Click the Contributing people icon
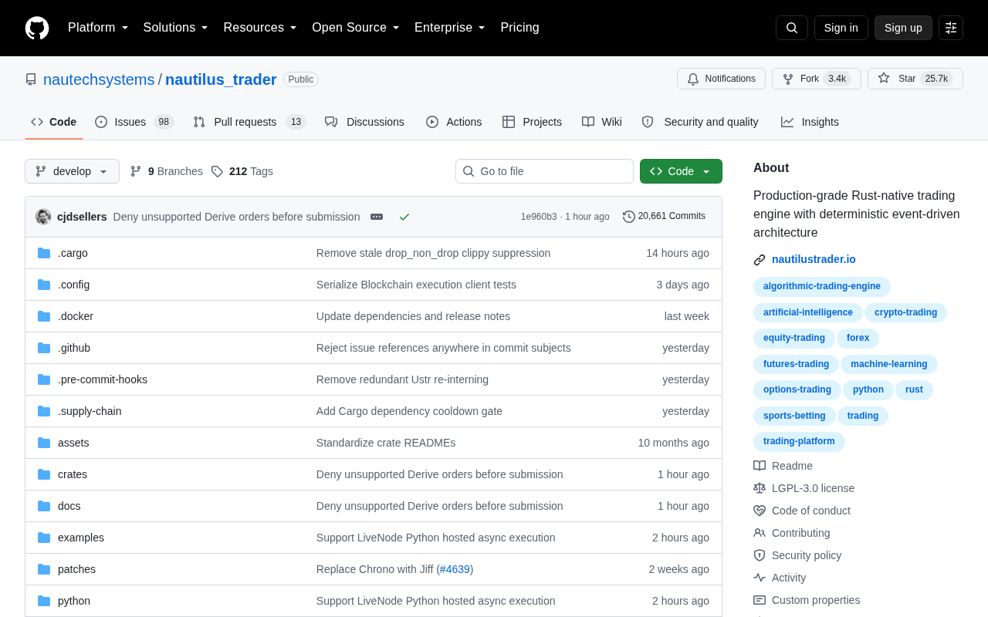This screenshot has width=988, height=617. point(760,533)
